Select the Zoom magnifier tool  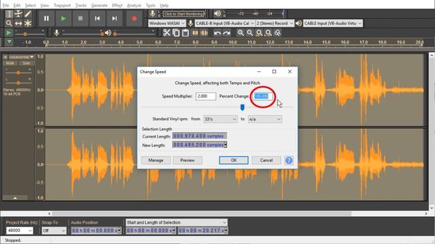(x=9, y=23)
